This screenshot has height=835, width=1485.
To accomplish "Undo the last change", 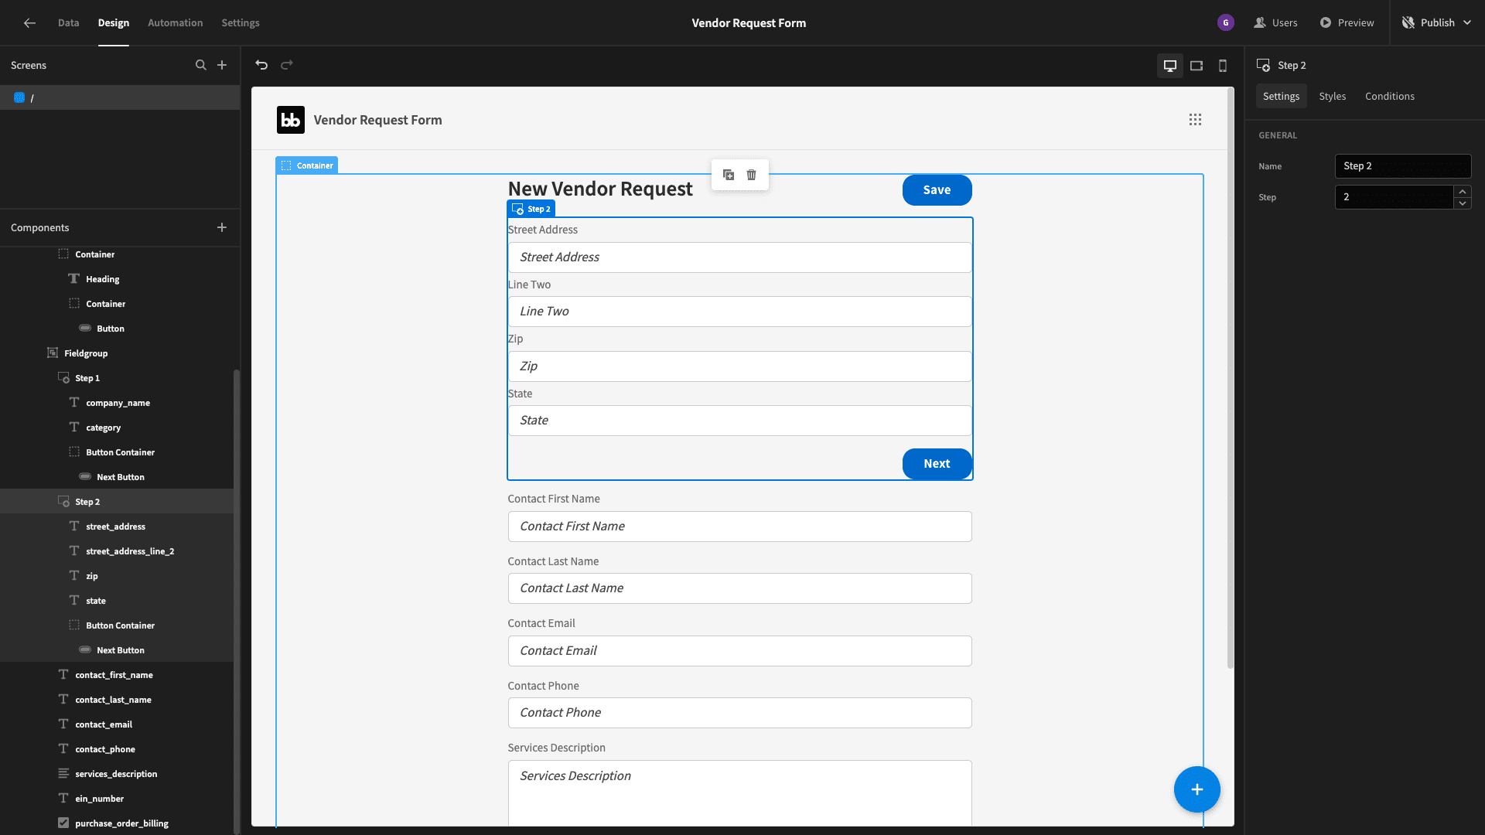I will (x=261, y=65).
